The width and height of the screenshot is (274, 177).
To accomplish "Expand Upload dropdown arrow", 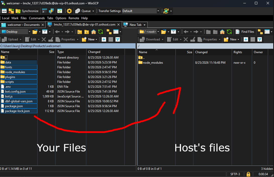I will point(21,39).
